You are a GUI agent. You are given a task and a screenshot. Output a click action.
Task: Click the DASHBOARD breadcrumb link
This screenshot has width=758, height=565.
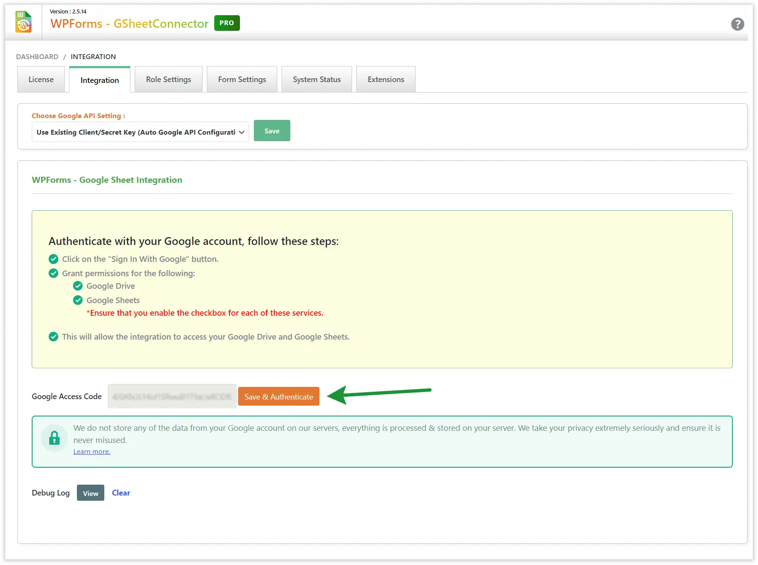click(37, 57)
